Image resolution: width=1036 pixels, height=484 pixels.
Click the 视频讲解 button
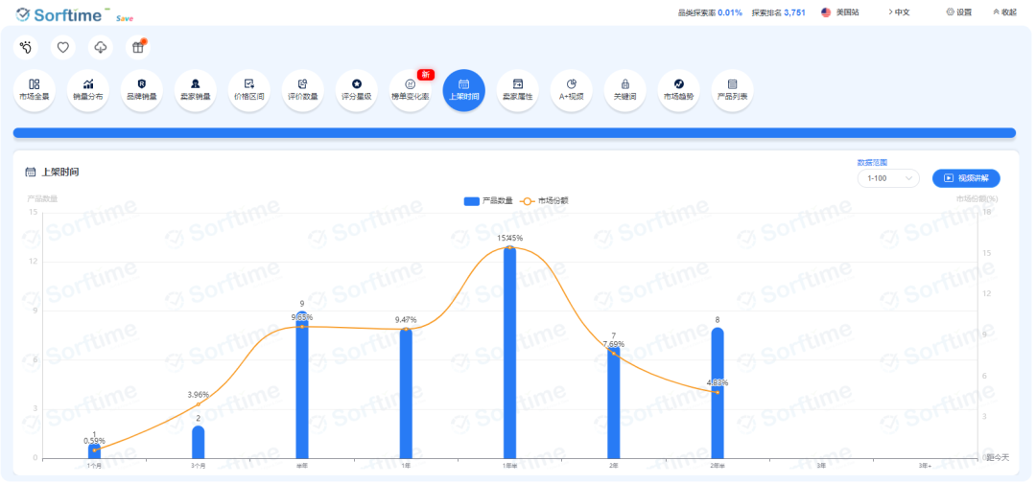[x=966, y=178]
